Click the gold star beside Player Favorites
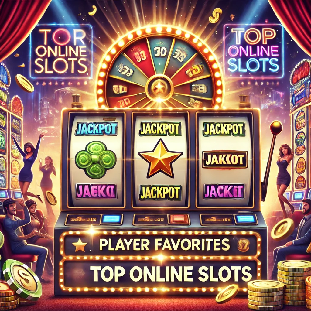 tap(80, 245)
